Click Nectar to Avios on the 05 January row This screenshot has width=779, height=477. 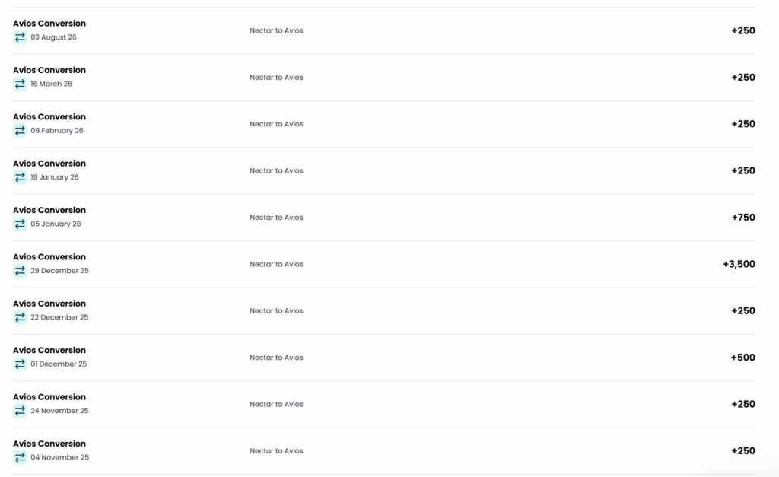pyautogui.click(x=276, y=217)
